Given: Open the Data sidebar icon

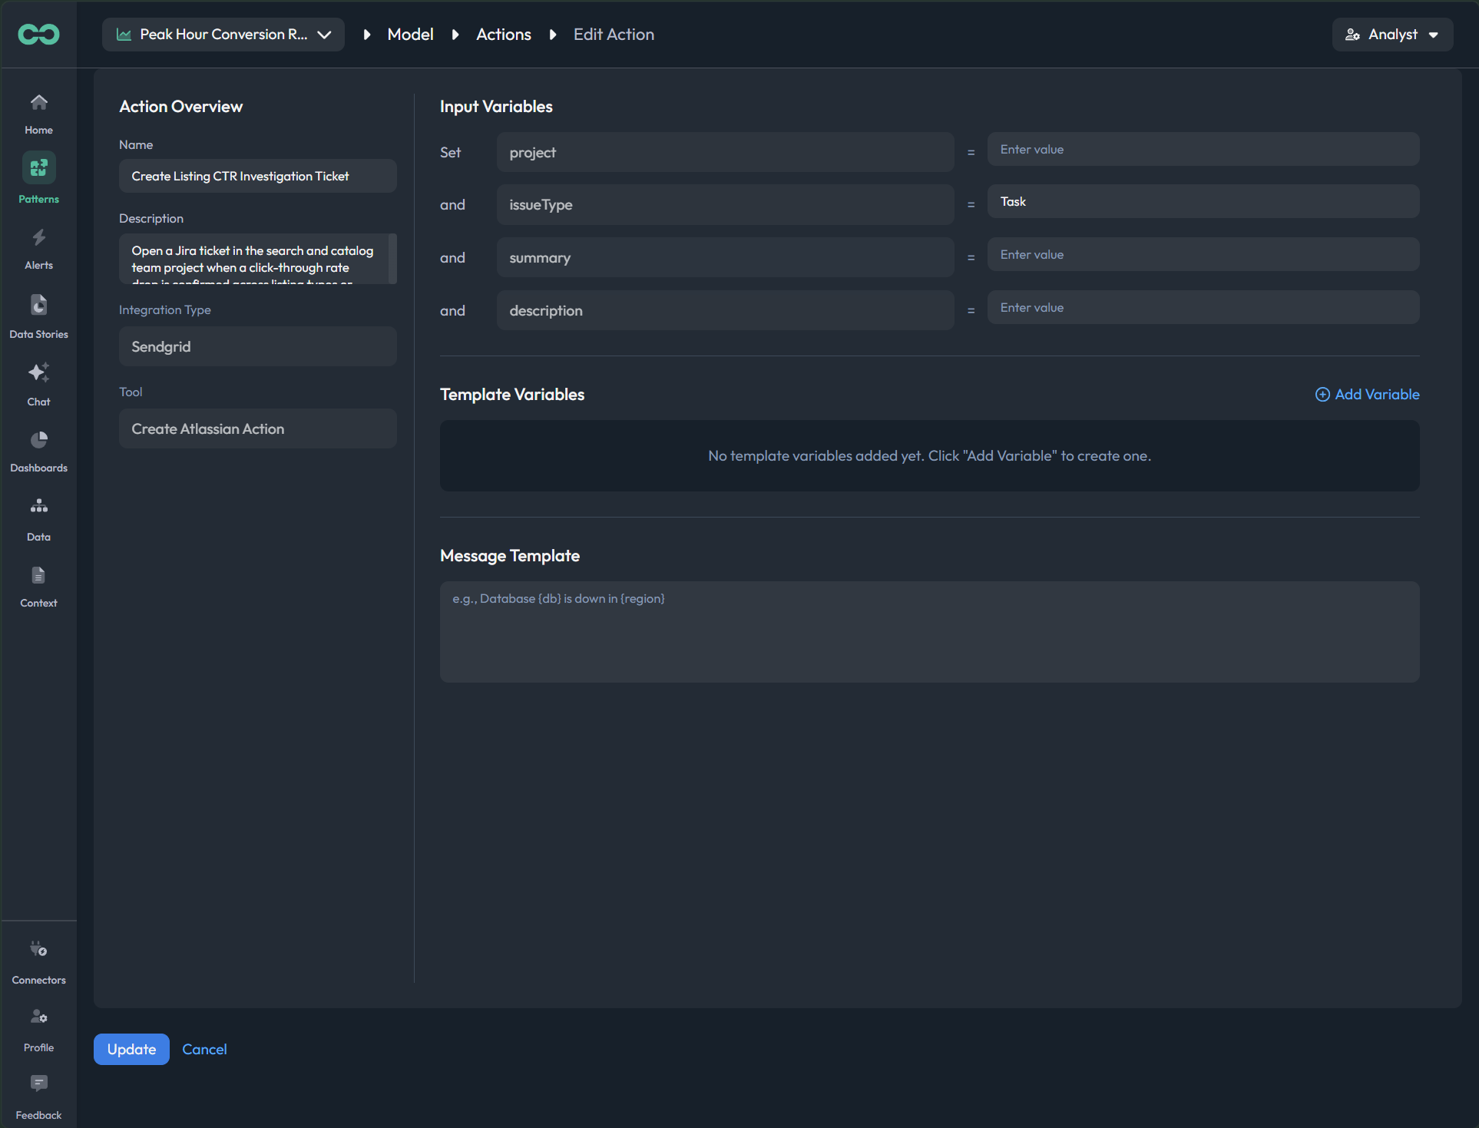Looking at the screenshot, I should 38,506.
